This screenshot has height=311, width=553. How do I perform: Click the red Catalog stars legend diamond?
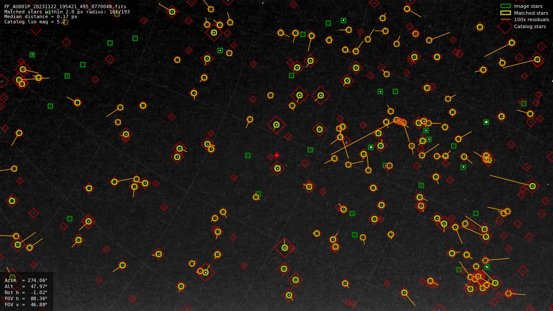coord(505,26)
